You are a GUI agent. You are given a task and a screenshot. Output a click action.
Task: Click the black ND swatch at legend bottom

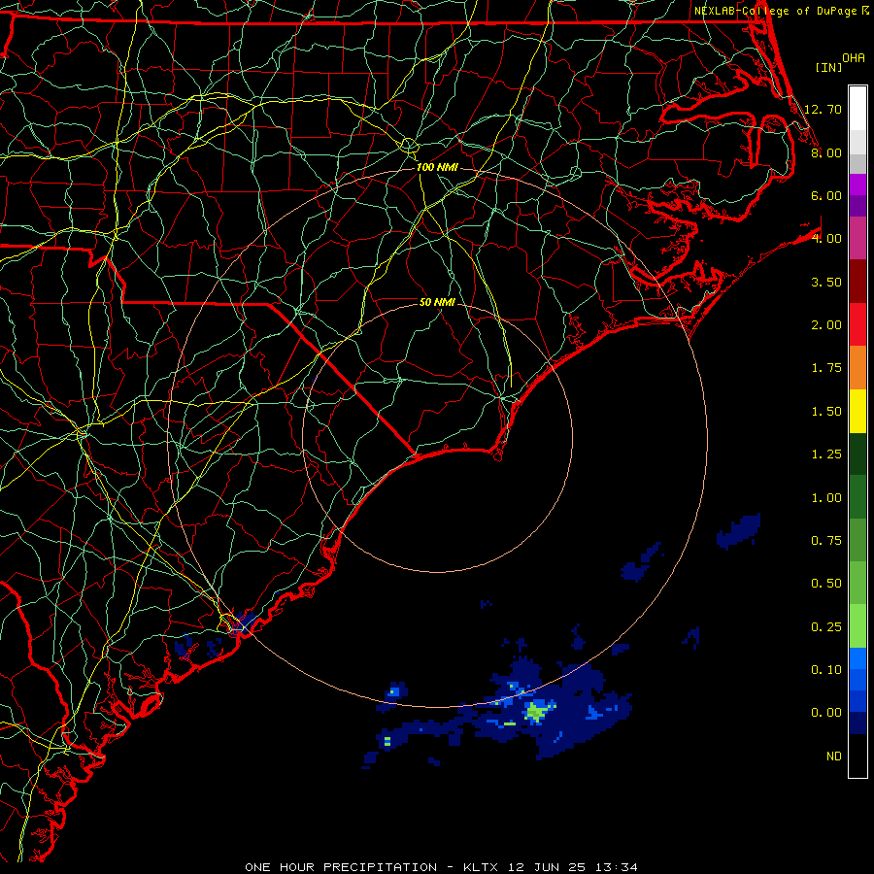point(857,756)
